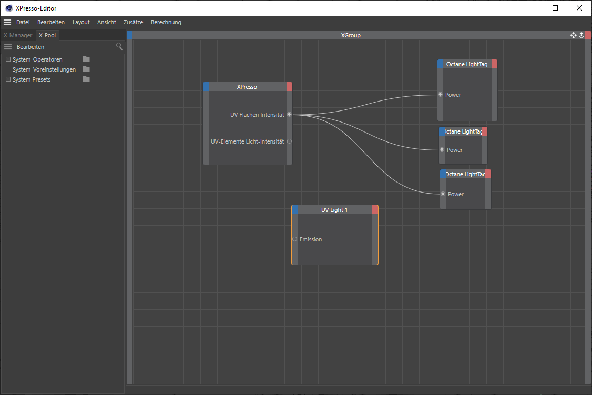Select the UV Light 1 node title
Viewport: 592px width, 395px height.
[334, 210]
